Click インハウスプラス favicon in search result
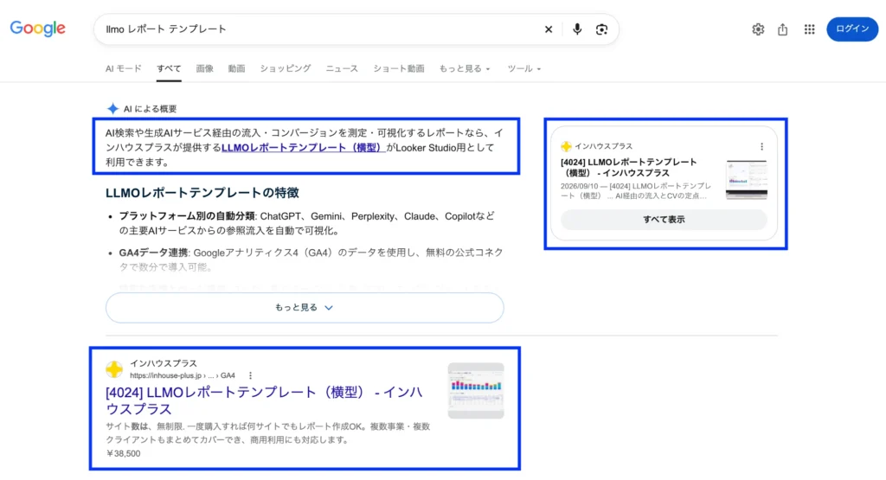 pos(114,369)
